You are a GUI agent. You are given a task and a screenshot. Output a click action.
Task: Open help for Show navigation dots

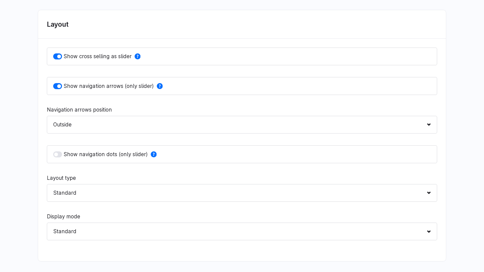pos(154,154)
